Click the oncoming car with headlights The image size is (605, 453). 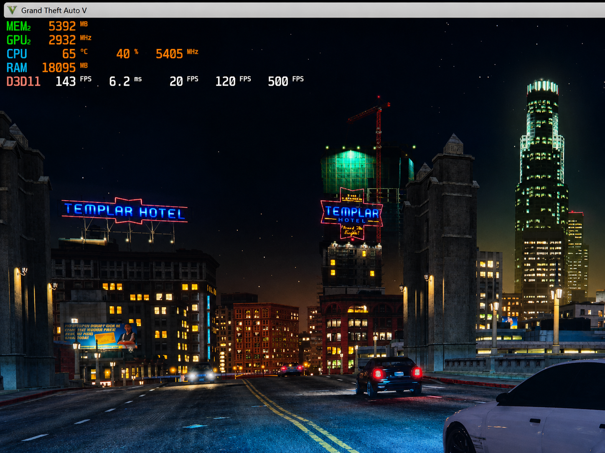[x=201, y=373]
